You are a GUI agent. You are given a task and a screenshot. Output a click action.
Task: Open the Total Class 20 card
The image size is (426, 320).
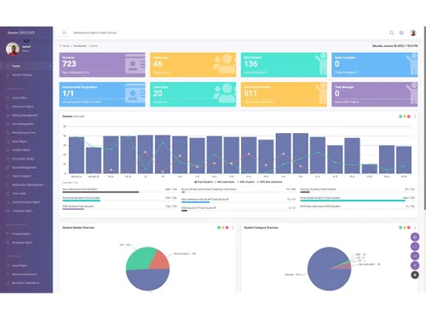(193, 95)
